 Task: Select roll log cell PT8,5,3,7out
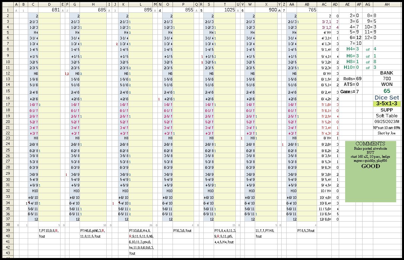pyautogui.click(x=306, y=231)
